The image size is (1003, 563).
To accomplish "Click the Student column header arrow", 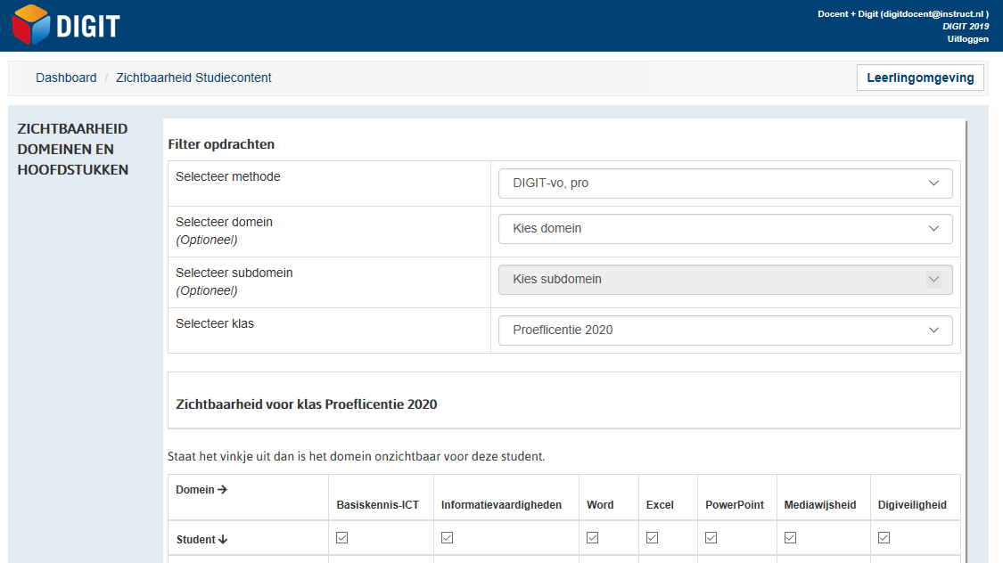I will pos(223,540).
